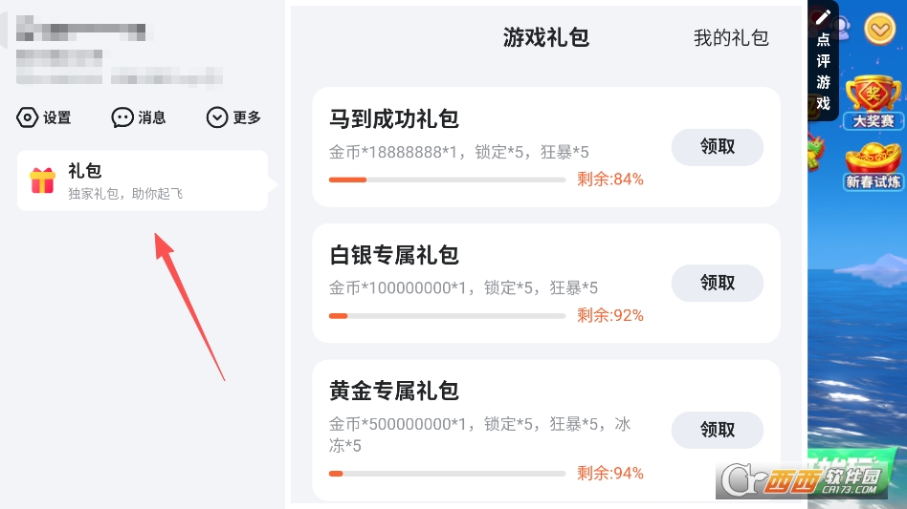Claim the 马到成功礼包 with 领取
Image resolution: width=907 pixels, height=509 pixels.
click(718, 147)
